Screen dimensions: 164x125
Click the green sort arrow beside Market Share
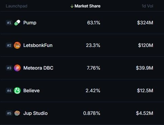(72, 6)
